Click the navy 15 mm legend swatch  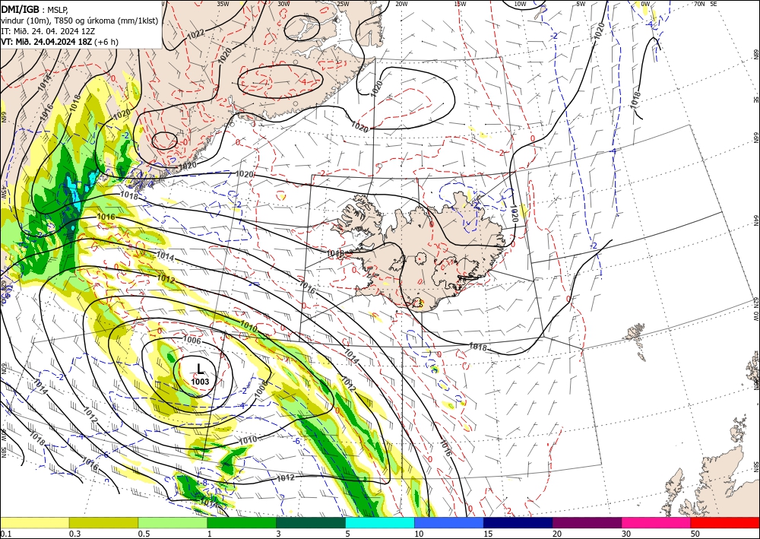pos(518,522)
